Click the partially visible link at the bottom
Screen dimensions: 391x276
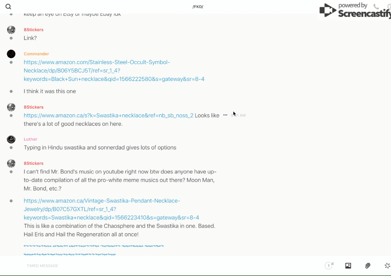pos(94,246)
